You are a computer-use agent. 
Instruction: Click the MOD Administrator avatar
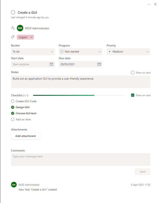(19, 28)
